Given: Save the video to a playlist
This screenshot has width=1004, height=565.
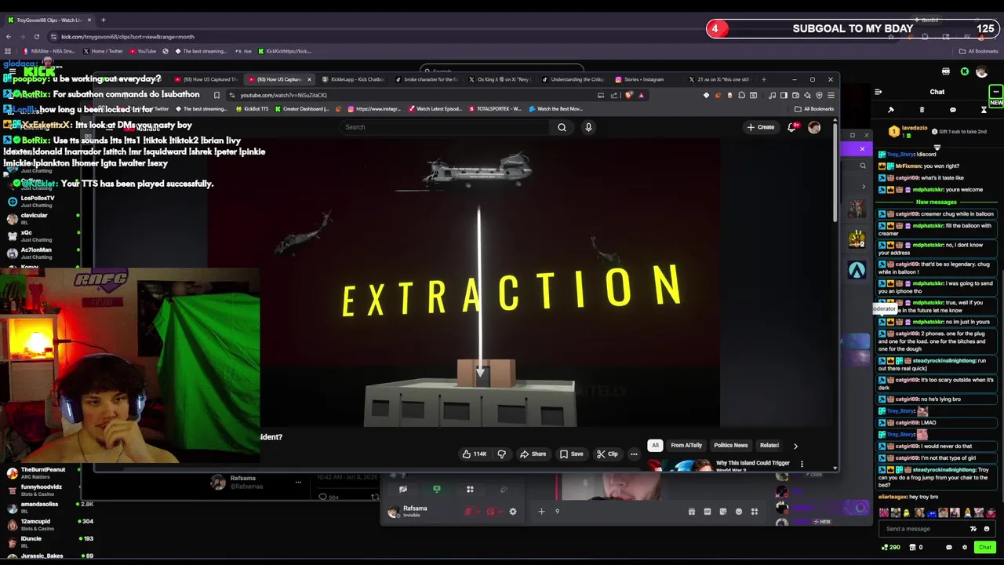Looking at the screenshot, I should point(571,454).
